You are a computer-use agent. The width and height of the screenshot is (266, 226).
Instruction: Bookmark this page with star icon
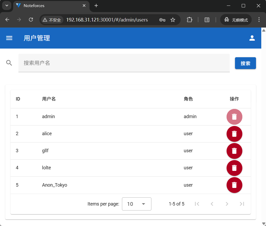coord(173,20)
